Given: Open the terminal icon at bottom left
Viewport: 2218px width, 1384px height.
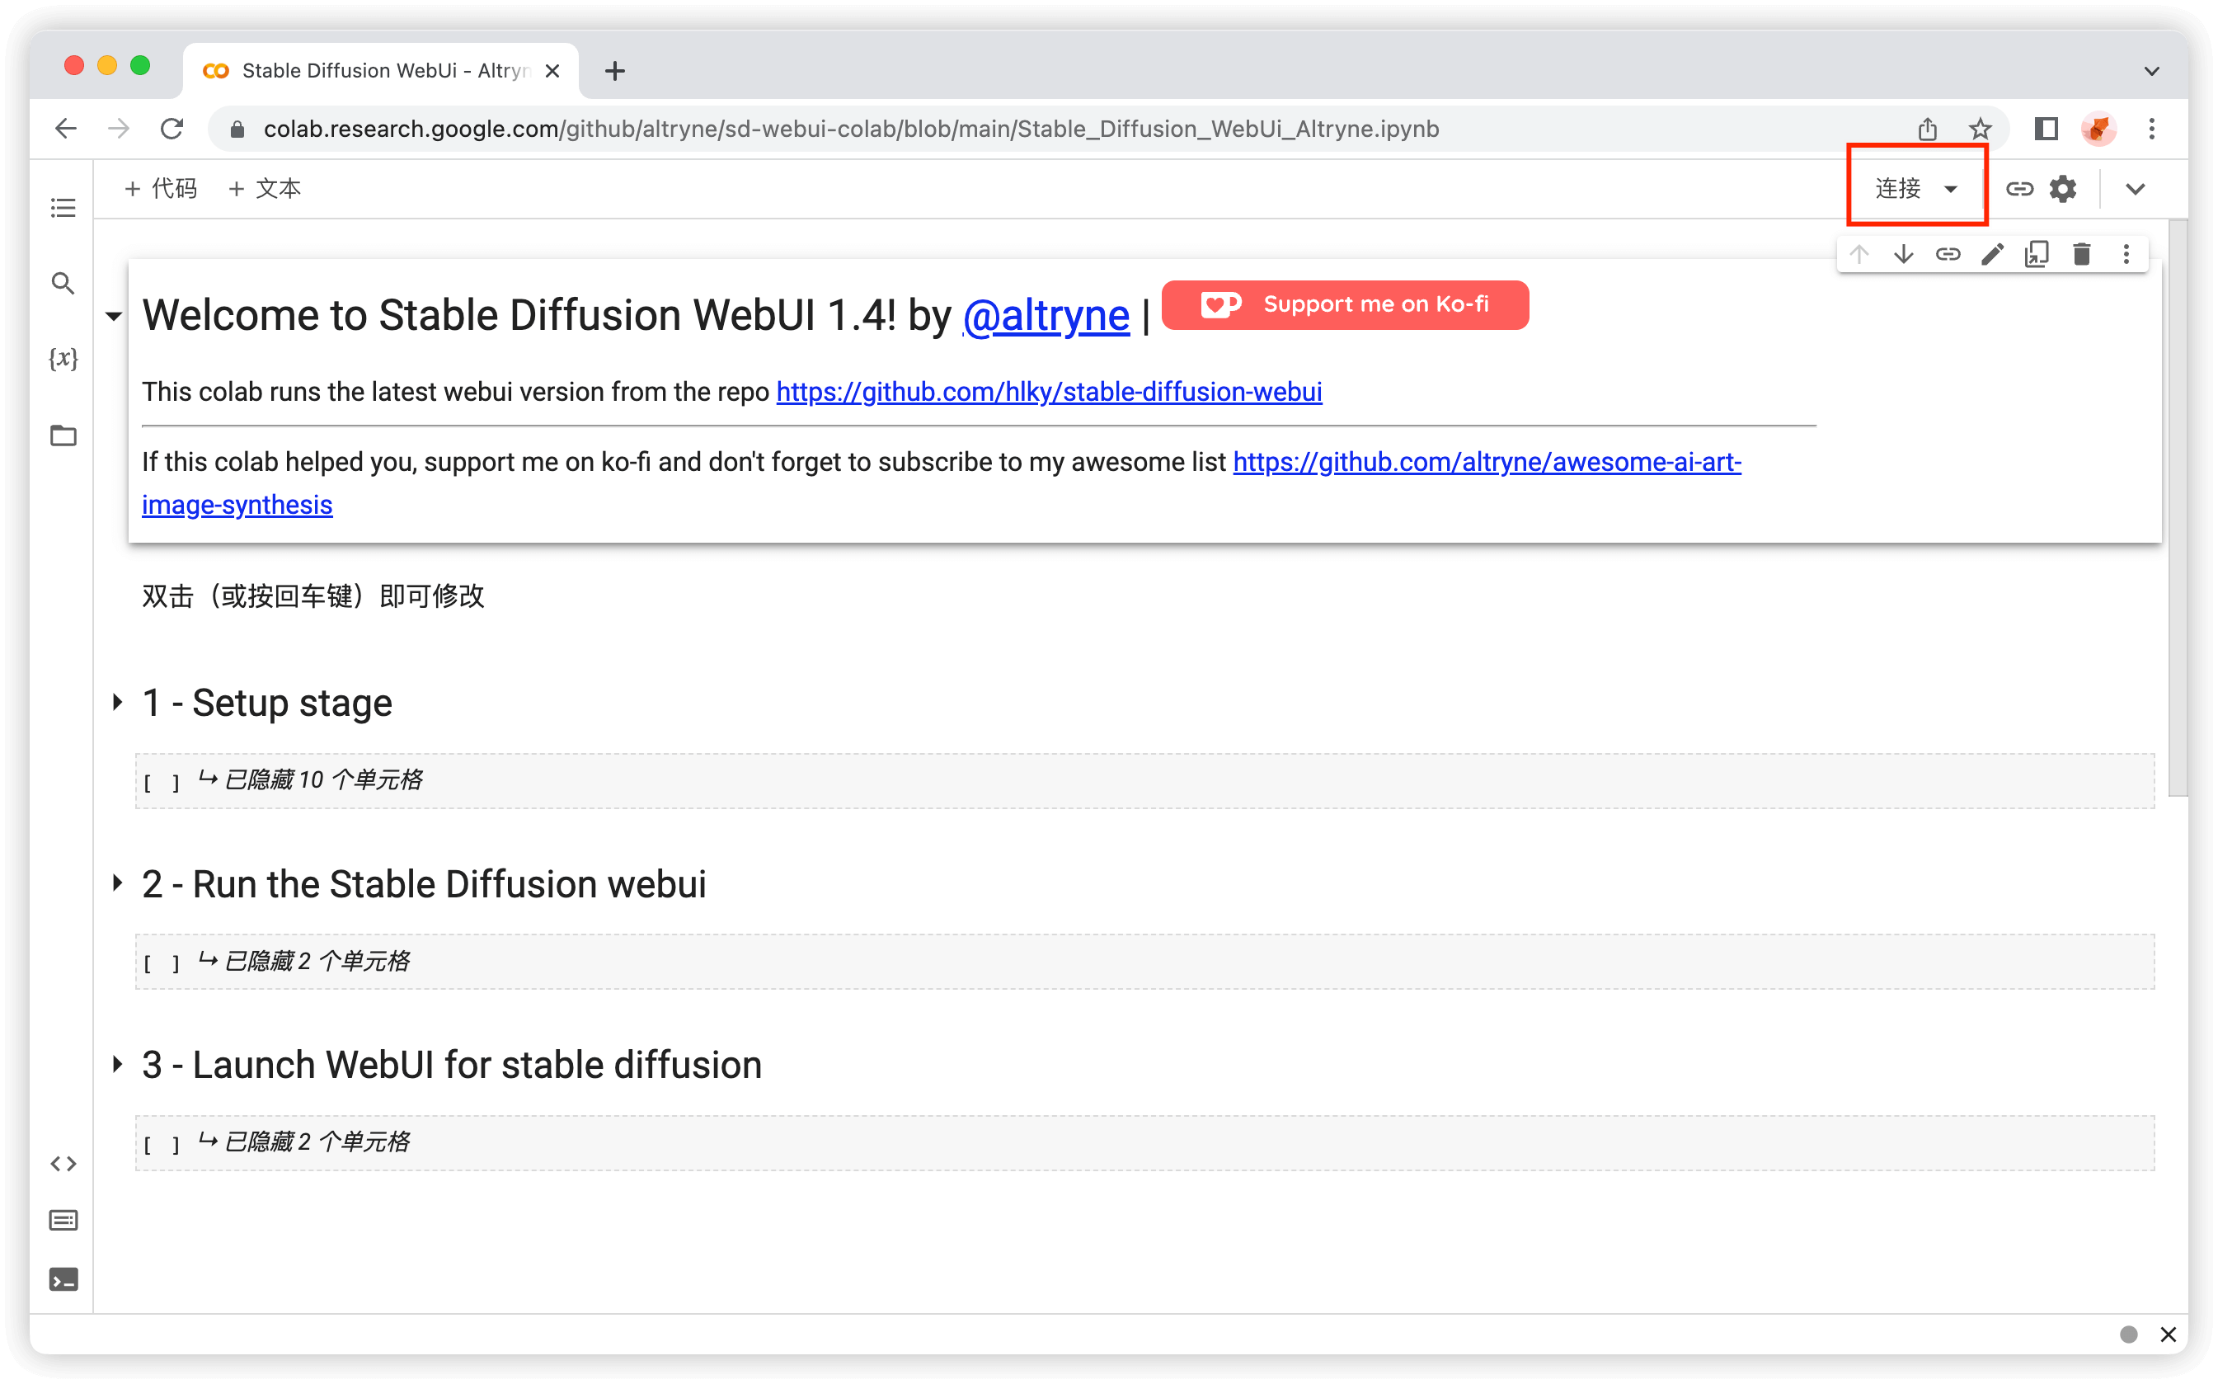Looking at the screenshot, I should (x=63, y=1279).
